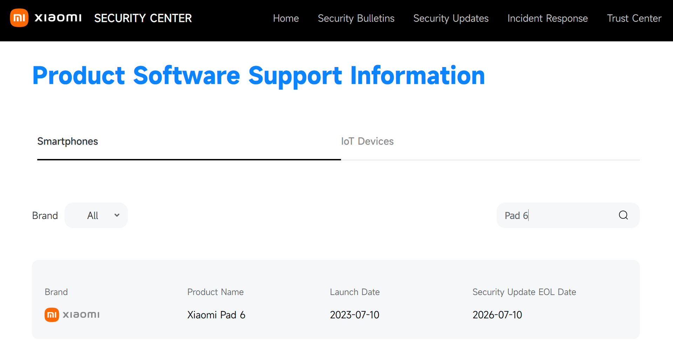
Task: Navigate to Security Updates
Action: (x=451, y=18)
